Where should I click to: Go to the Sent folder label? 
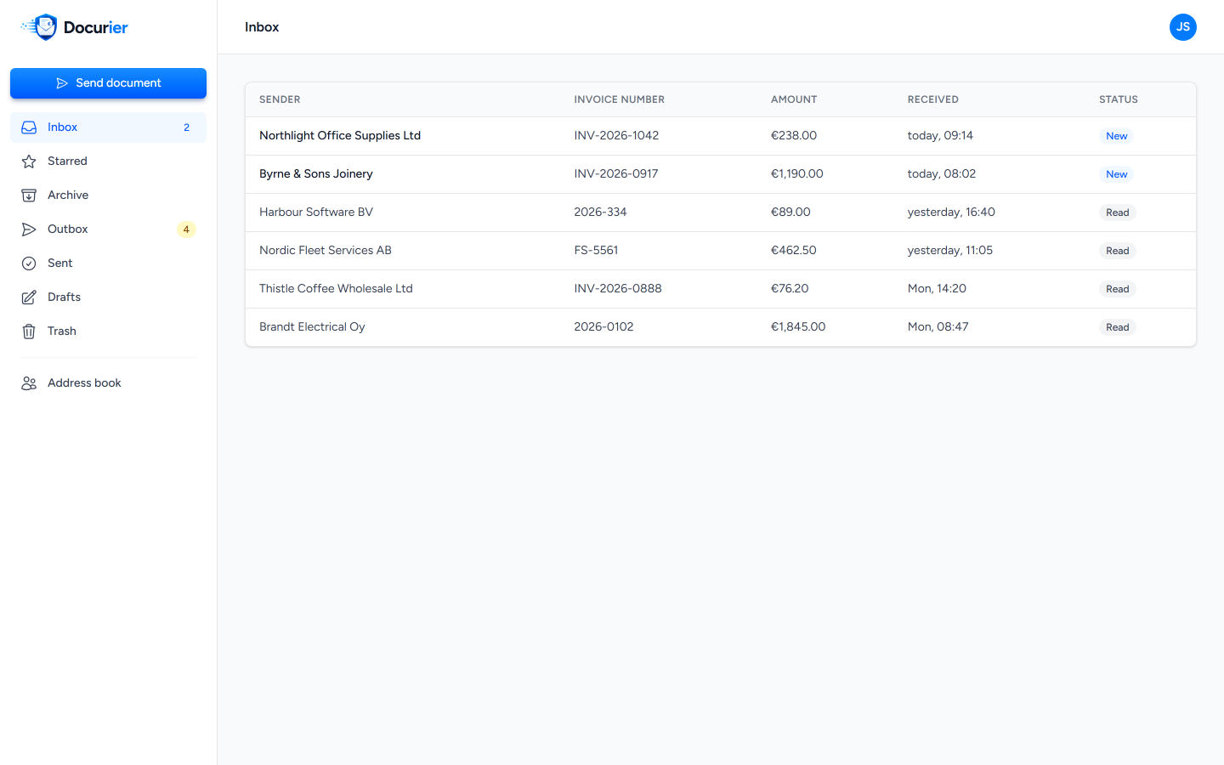pos(59,263)
